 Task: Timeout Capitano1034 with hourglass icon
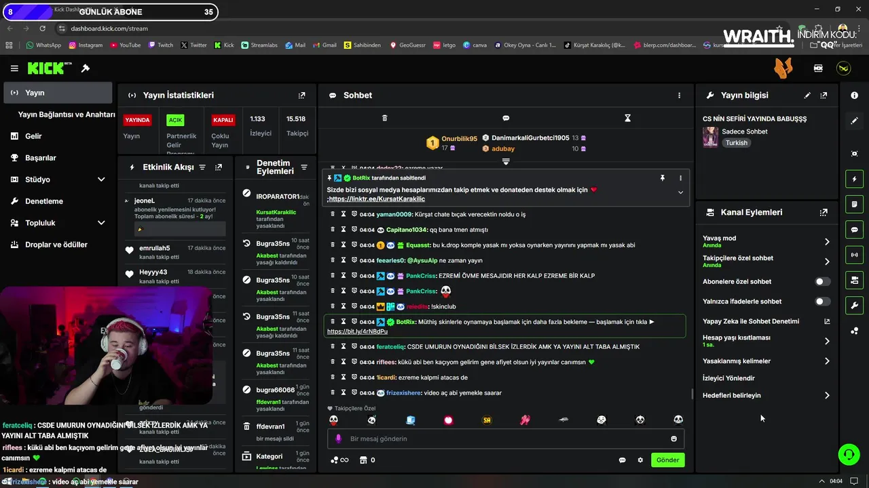(344, 230)
